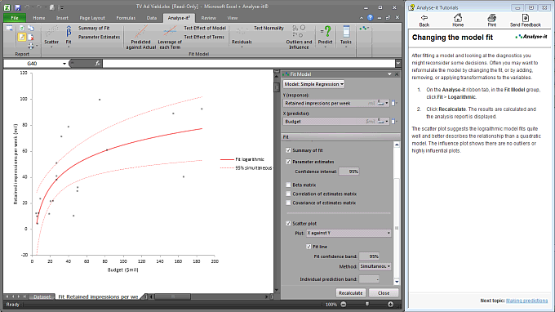Viewport: 555px width, 312px height.
Task: Click Print in Analyse-it Tutorials window
Action: tap(491, 20)
